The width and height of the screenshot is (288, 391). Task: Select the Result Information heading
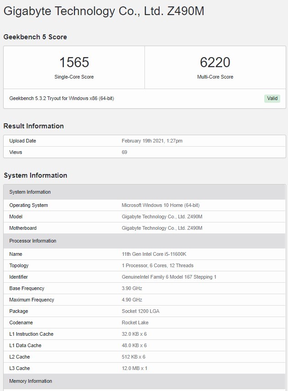point(34,126)
